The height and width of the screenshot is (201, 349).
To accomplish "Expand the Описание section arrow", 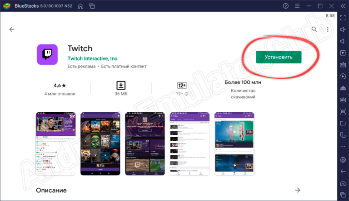I will coord(298,190).
